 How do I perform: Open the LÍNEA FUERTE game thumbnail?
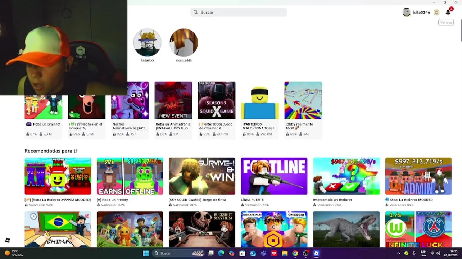274,176
